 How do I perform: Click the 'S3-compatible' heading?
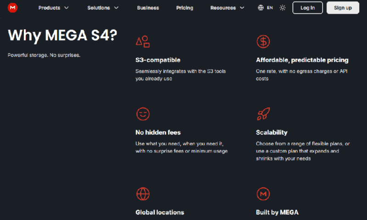point(158,60)
